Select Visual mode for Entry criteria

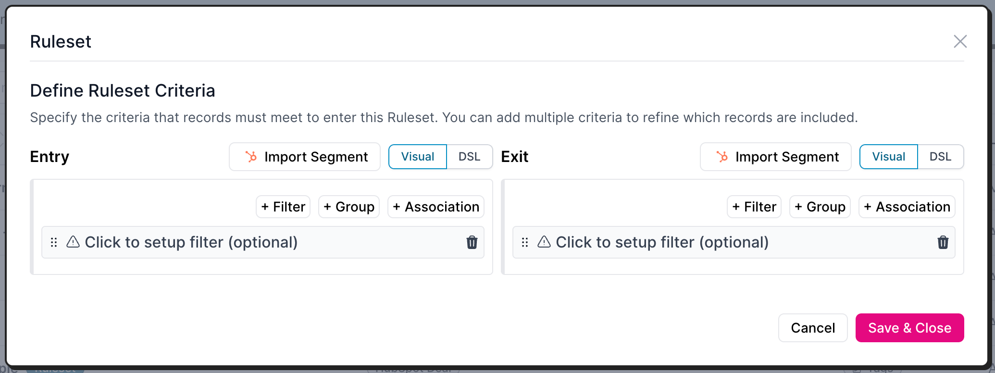[x=418, y=157]
